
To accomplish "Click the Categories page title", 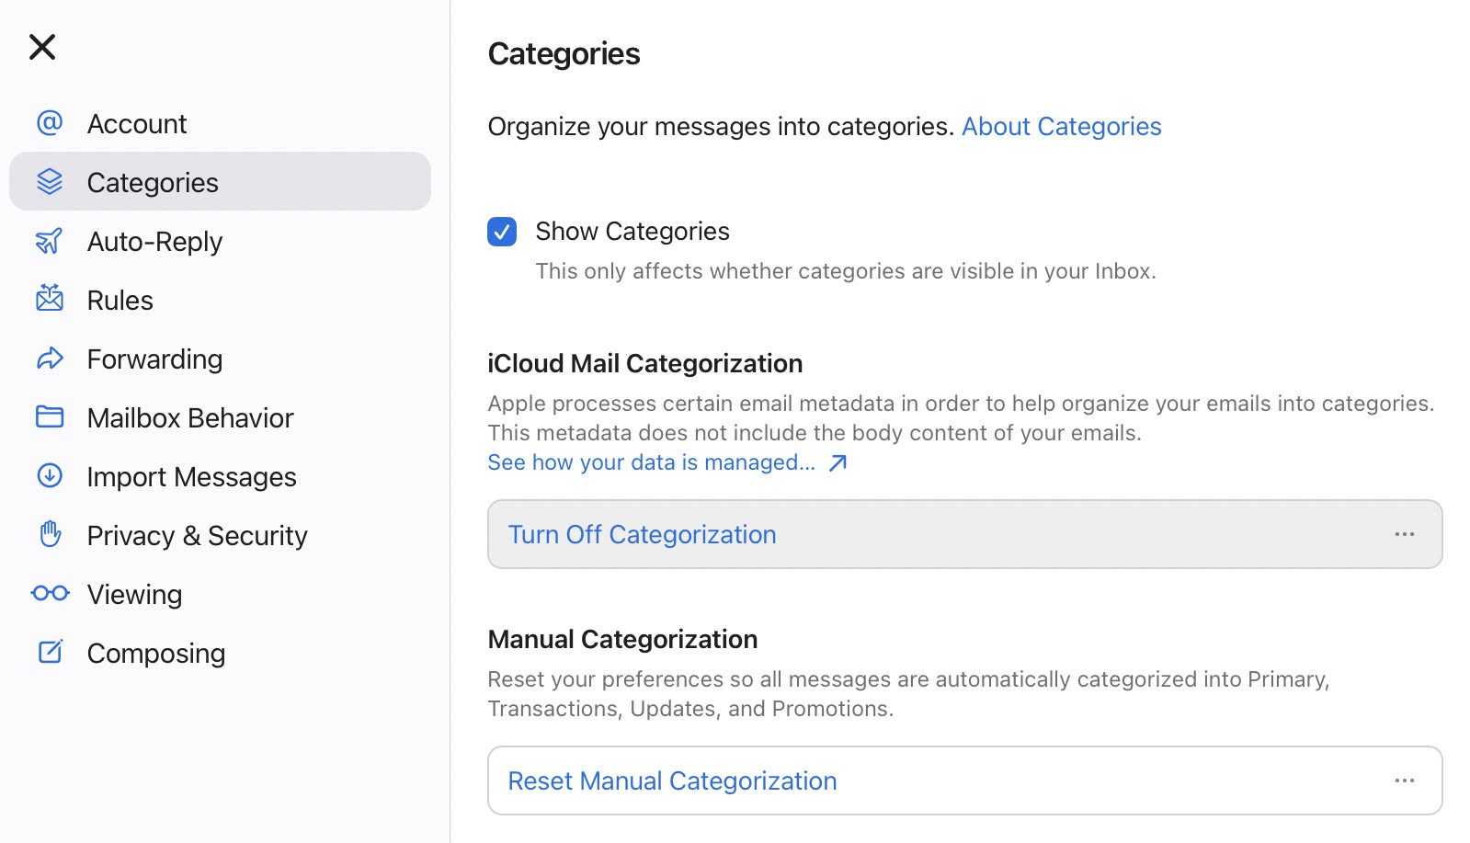I will pyautogui.click(x=564, y=54).
